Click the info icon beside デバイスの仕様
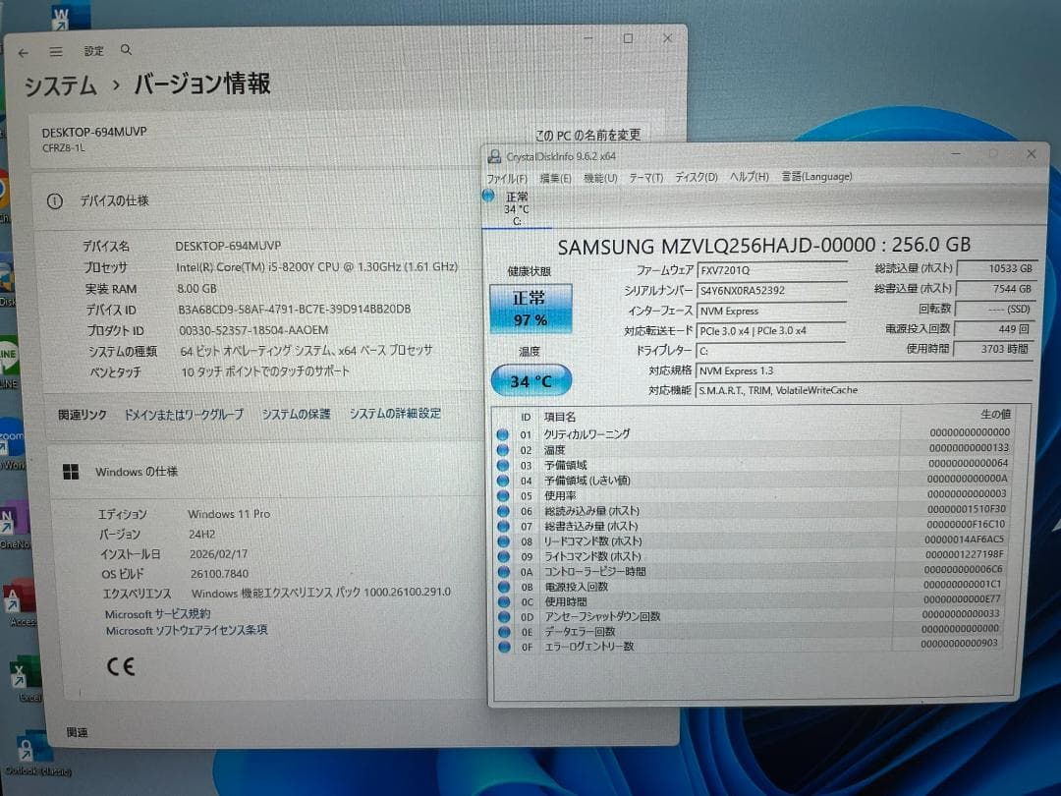This screenshot has height=796, width=1061. 55,201
